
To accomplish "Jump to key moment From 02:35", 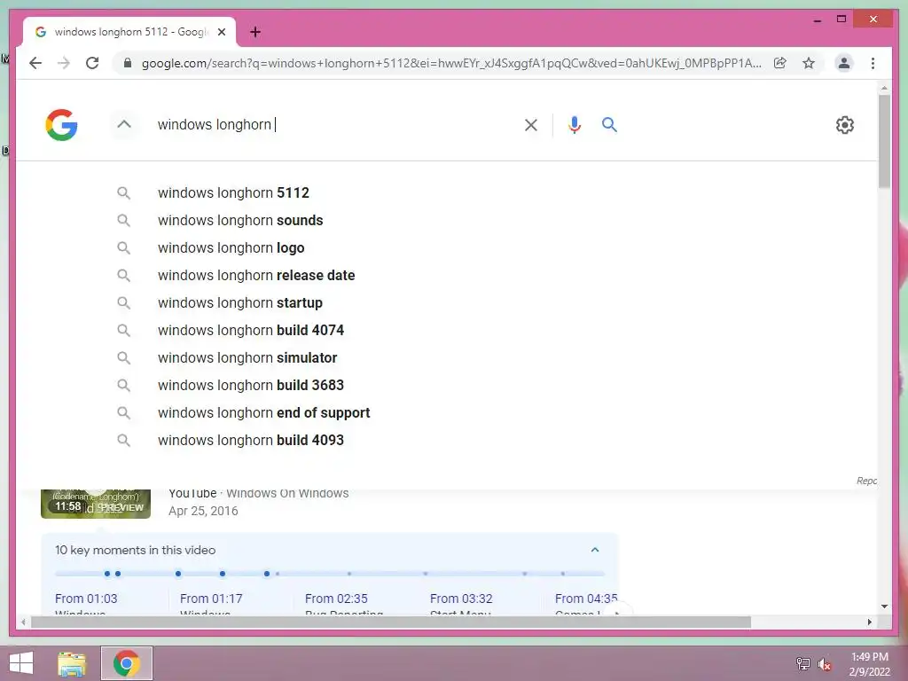I will click(x=336, y=599).
